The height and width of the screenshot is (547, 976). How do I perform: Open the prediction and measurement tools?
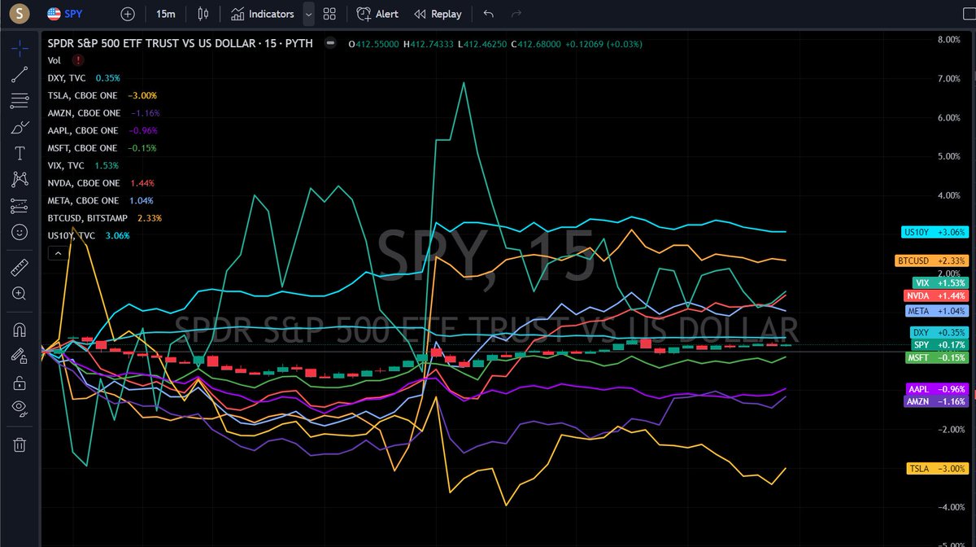point(20,206)
